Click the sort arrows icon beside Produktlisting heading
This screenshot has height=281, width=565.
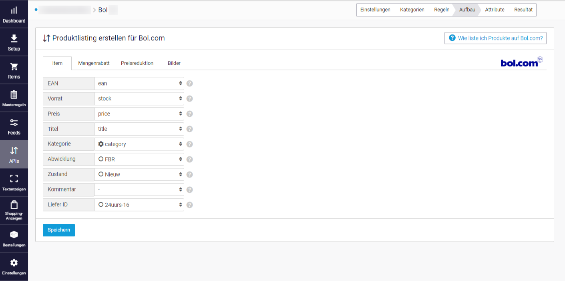click(x=46, y=38)
